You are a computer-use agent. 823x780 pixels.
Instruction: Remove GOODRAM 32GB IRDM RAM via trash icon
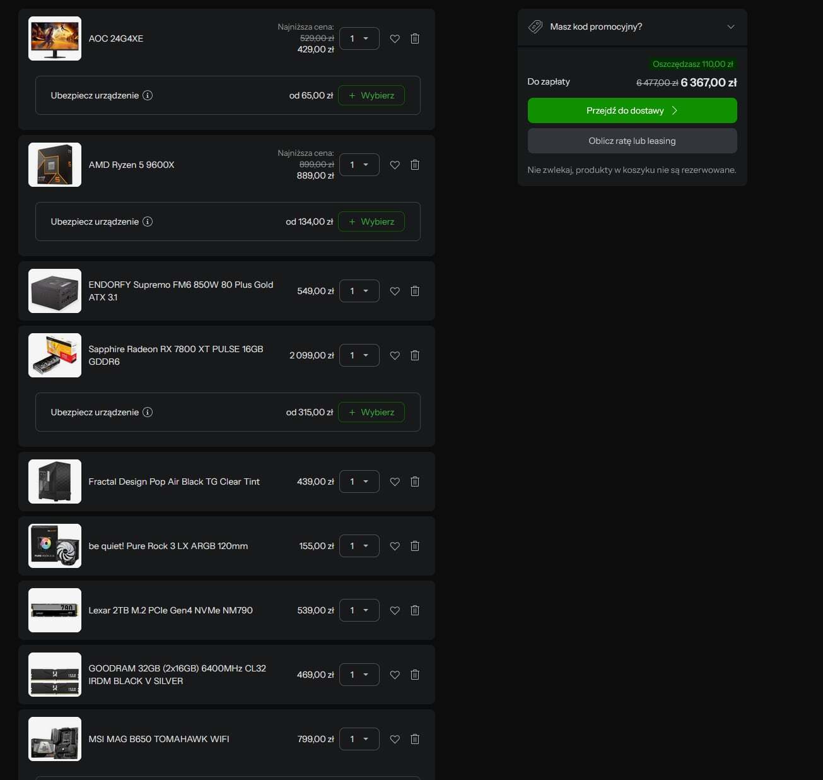tap(415, 675)
